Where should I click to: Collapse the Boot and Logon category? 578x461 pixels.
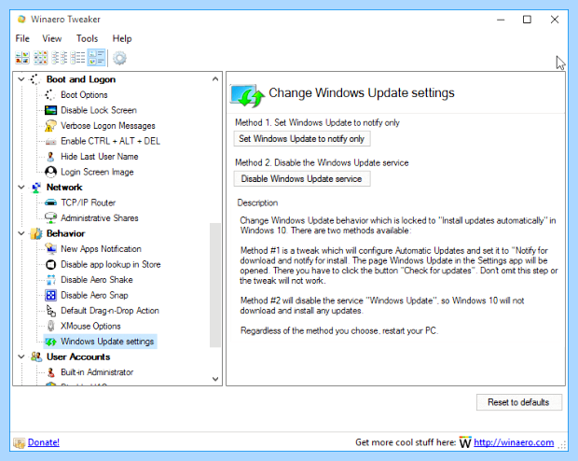[x=21, y=79]
